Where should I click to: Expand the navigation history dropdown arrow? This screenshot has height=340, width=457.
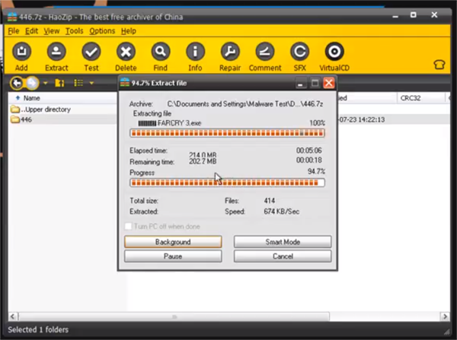coord(45,83)
